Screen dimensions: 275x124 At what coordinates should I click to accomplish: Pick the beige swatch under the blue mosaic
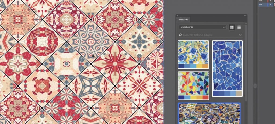coord(239,93)
